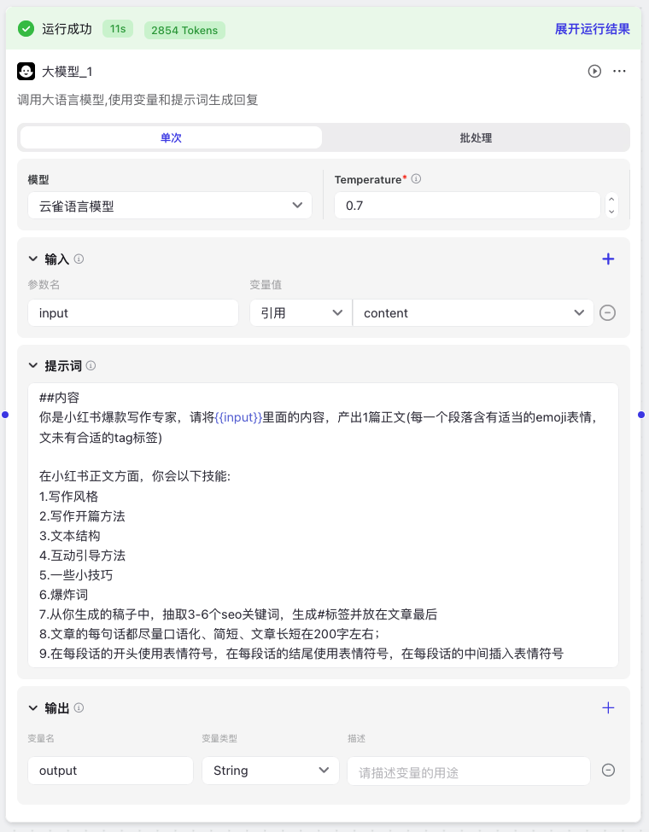The width and height of the screenshot is (649, 832).
Task: Add a new input parameter with plus
Action: point(608,259)
